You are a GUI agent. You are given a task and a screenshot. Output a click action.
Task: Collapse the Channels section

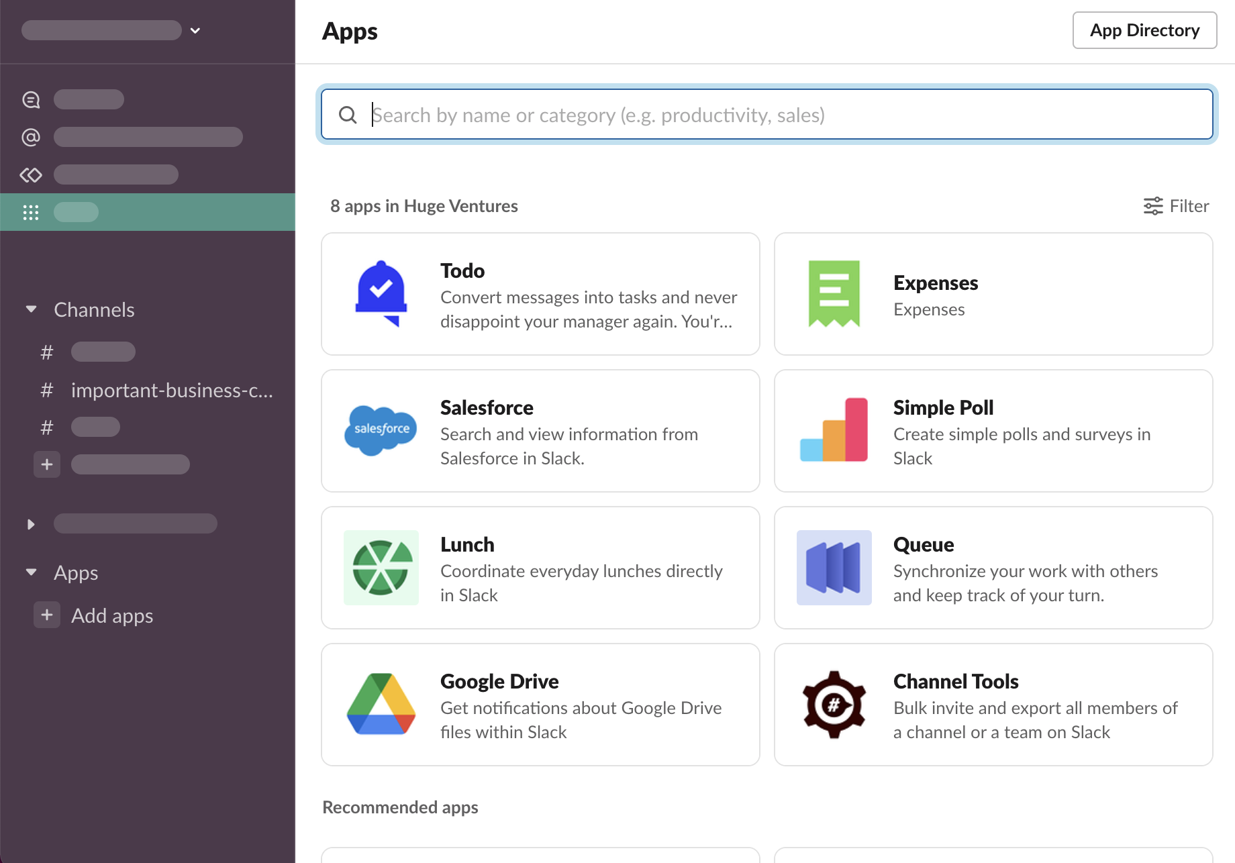pyautogui.click(x=31, y=309)
